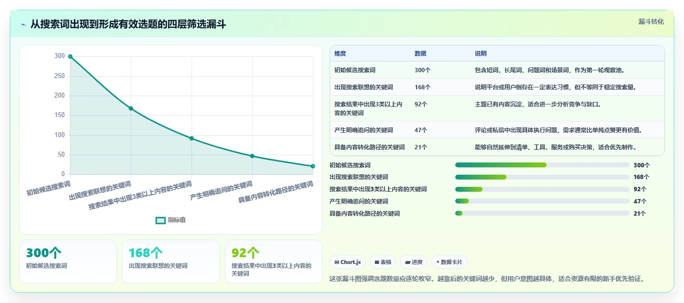Image resolution: width=684 pixels, height=303 pixels.
Task: Click the y-axis value 100
Action: coord(59,135)
